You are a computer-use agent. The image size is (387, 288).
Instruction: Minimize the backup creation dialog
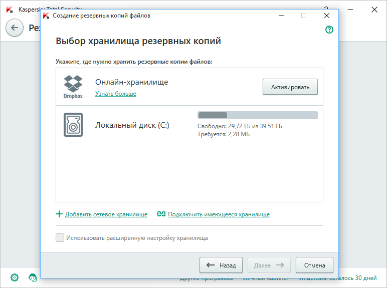[281, 16]
